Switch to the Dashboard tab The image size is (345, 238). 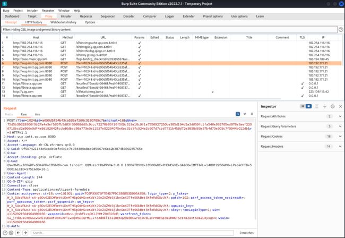click(x=12, y=16)
